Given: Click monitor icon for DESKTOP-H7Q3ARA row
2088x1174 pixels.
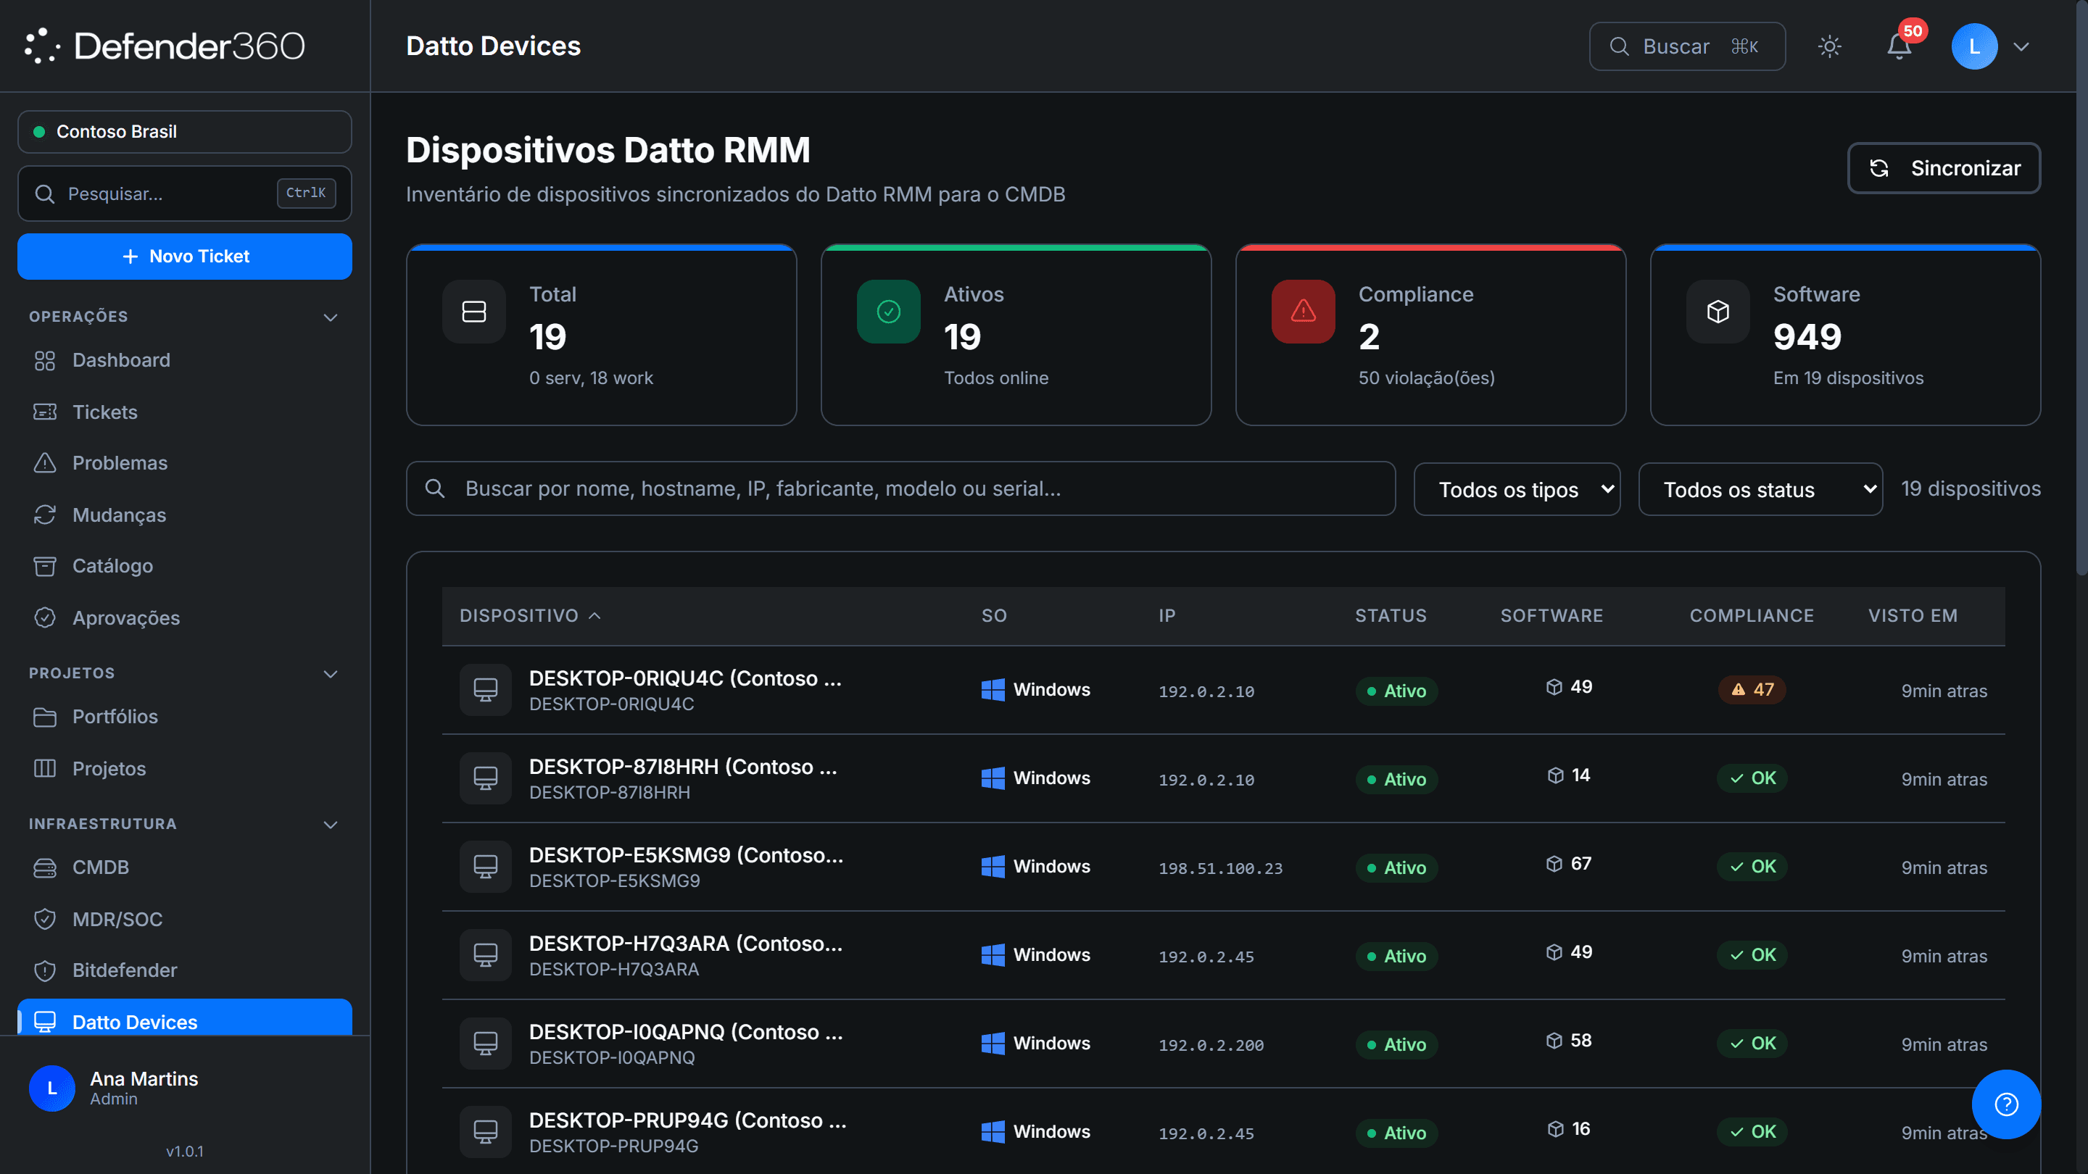Looking at the screenshot, I should (x=486, y=954).
